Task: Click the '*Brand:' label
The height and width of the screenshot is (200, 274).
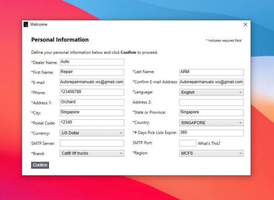Action: pyautogui.click(x=38, y=154)
